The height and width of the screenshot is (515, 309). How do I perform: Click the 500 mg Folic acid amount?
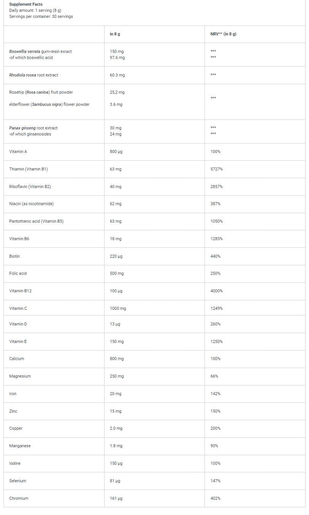pos(116,273)
